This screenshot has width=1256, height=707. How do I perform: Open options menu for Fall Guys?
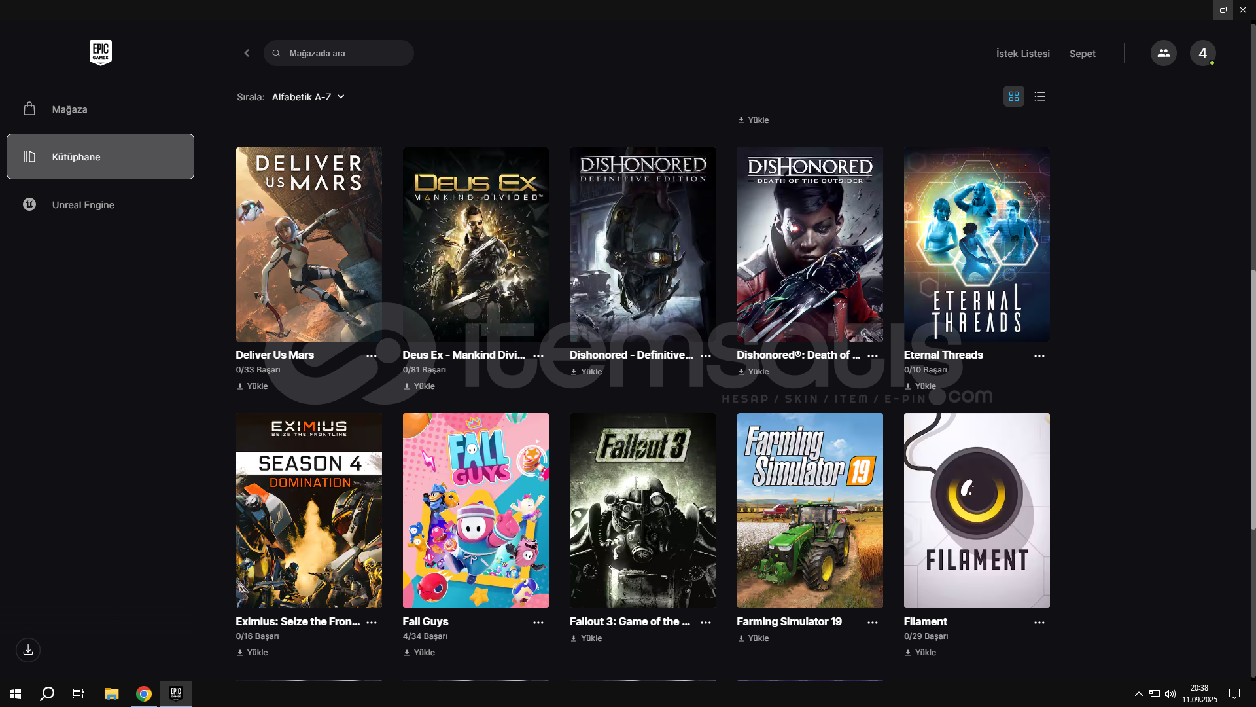[x=538, y=622]
